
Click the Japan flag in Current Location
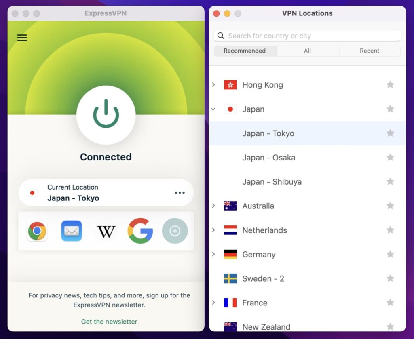pyautogui.click(x=32, y=193)
